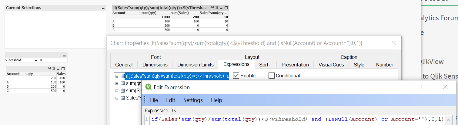Click the total 1000 cell in chart
The image size is (458, 125).
pos(155,17)
